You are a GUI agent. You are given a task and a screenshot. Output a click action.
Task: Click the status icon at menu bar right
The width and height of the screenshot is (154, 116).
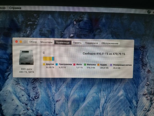tap(149, 12)
